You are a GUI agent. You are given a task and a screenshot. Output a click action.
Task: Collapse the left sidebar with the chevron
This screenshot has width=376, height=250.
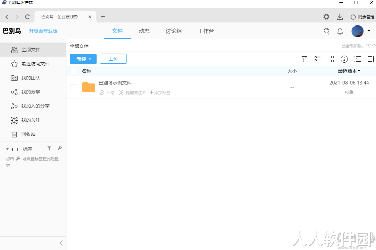[x=61, y=243]
